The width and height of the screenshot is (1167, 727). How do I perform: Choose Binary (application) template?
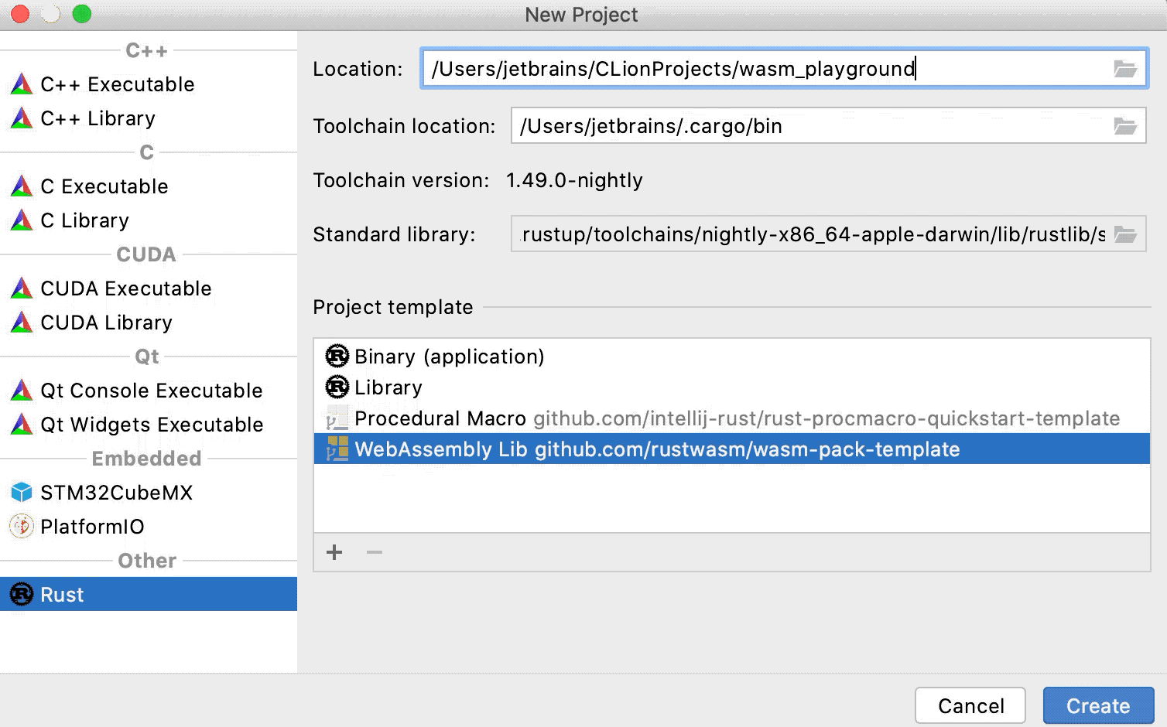click(732, 356)
